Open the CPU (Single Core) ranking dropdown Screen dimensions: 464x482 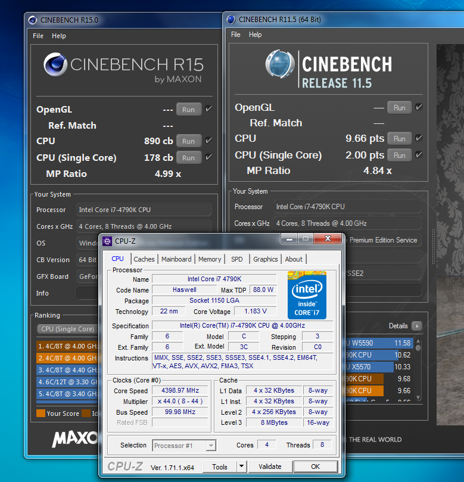67,329
